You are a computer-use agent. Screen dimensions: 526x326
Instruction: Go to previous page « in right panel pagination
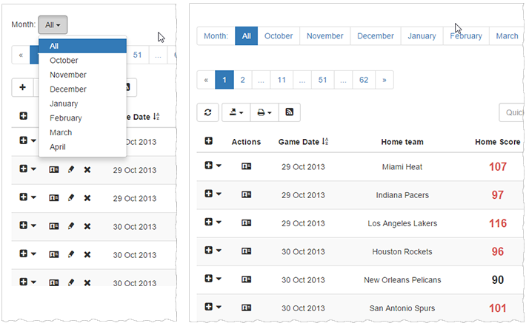[206, 80]
